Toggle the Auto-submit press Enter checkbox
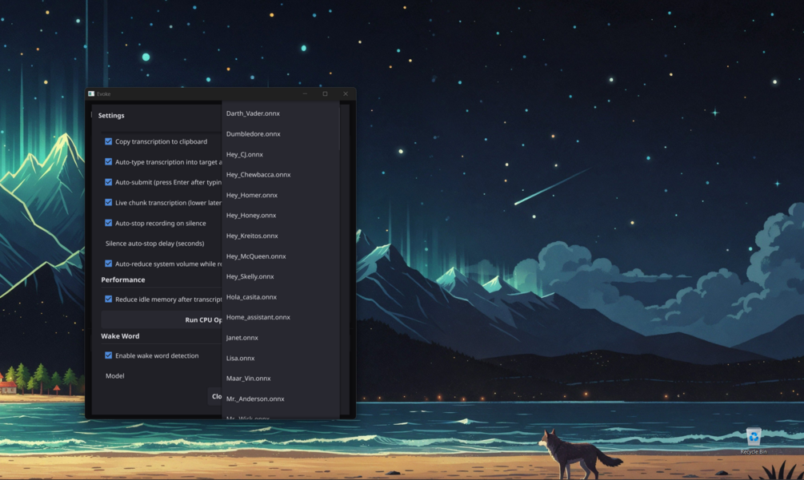The image size is (804, 480). pyautogui.click(x=108, y=182)
